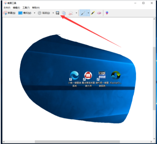Click the horizontal scrollbar thumb
This screenshot has width=157, height=144.
[77, 142]
